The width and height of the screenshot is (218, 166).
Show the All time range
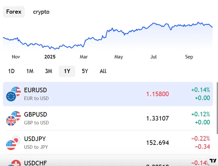click(103, 71)
